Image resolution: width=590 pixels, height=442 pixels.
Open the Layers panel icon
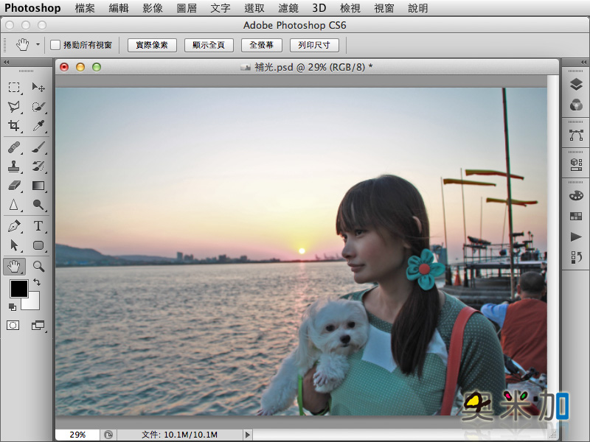point(576,85)
